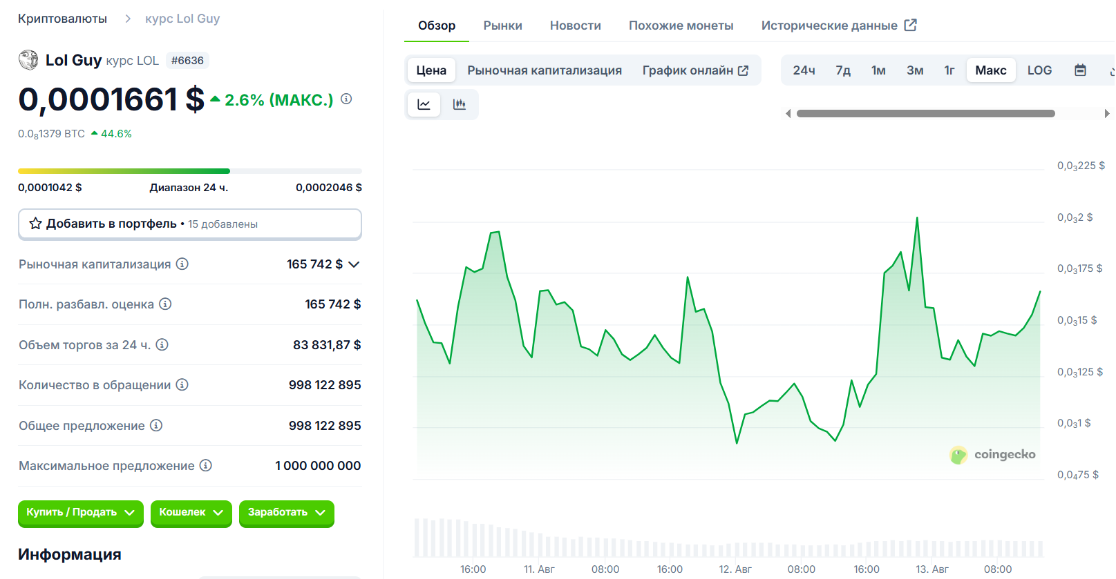Switch to line chart view icon

point(424,104)
